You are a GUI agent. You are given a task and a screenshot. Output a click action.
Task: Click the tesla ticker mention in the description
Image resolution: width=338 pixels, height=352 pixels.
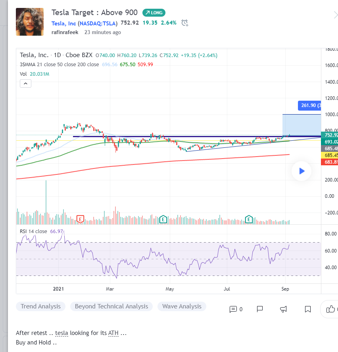click(61, 333)
